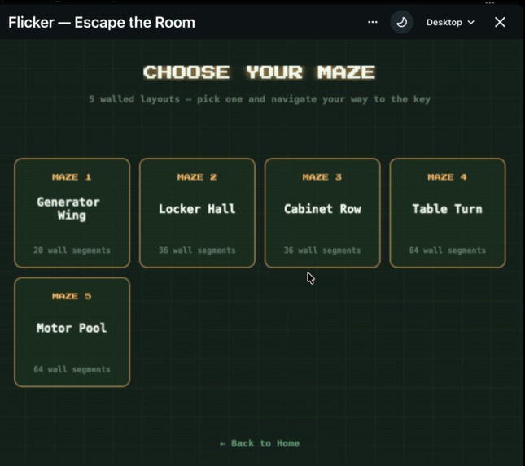Select the Maze 1 Generator Wing card
The height and width of the screenshot is (466, 525).
72,213
